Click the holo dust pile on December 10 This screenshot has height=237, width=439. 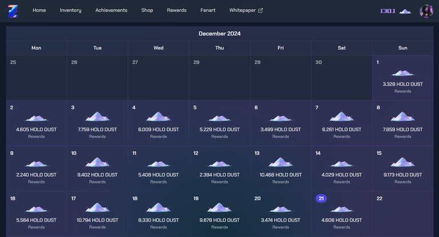(97, 162)
